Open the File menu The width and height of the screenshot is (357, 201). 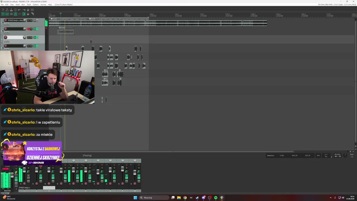point(2,5)
